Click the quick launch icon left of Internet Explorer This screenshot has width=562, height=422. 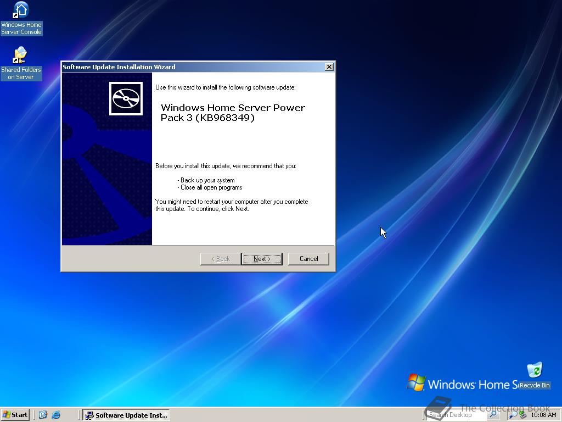pos(43,415)
